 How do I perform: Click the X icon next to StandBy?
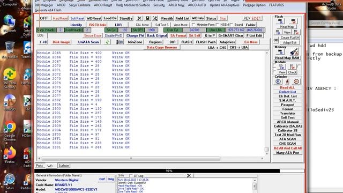click(139, 18)
